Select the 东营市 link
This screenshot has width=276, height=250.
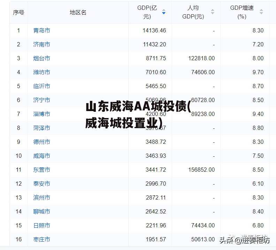point(41,170)
